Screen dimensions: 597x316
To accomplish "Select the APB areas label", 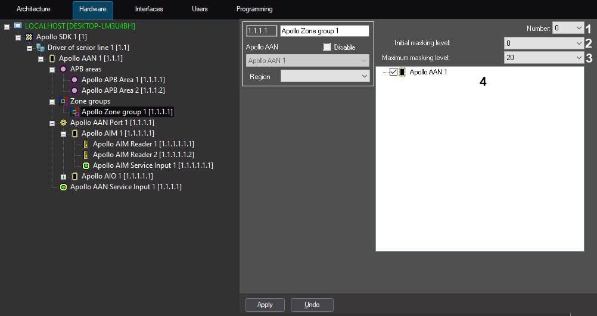I will tap(86, 69).
